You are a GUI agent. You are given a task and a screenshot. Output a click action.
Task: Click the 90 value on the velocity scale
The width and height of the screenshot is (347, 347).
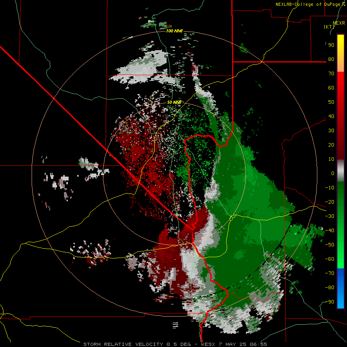331,45
